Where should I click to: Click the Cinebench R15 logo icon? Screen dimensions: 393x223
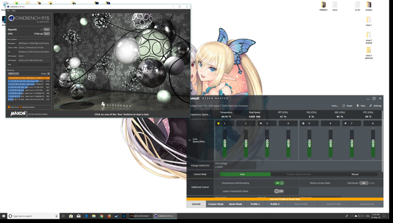point(11,18)
